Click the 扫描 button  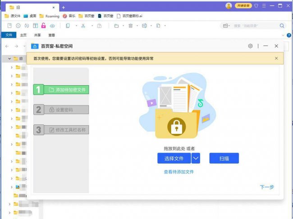(224, 158)
